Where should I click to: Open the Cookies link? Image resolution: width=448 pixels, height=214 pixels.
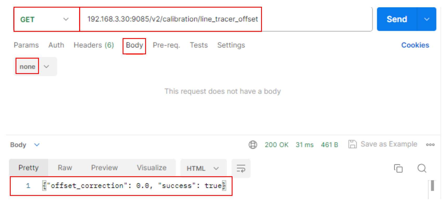(415, 45)
